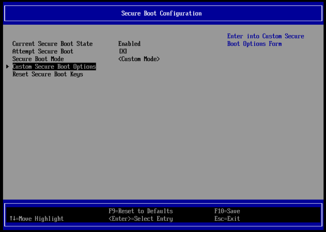Click the Current Secure Boot State label
Viewport: 326px width, 232px height.
(x=52, y=44)
